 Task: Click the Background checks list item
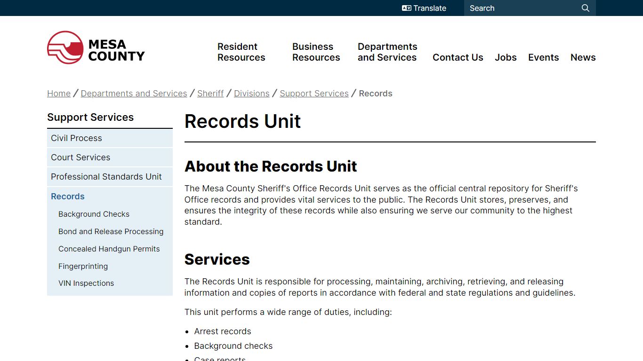coord(233,346)
